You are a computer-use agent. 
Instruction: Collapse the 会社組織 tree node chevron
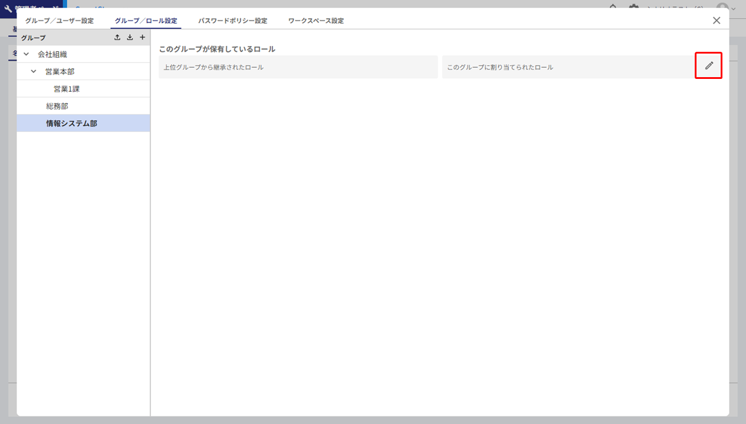[26, 54]
